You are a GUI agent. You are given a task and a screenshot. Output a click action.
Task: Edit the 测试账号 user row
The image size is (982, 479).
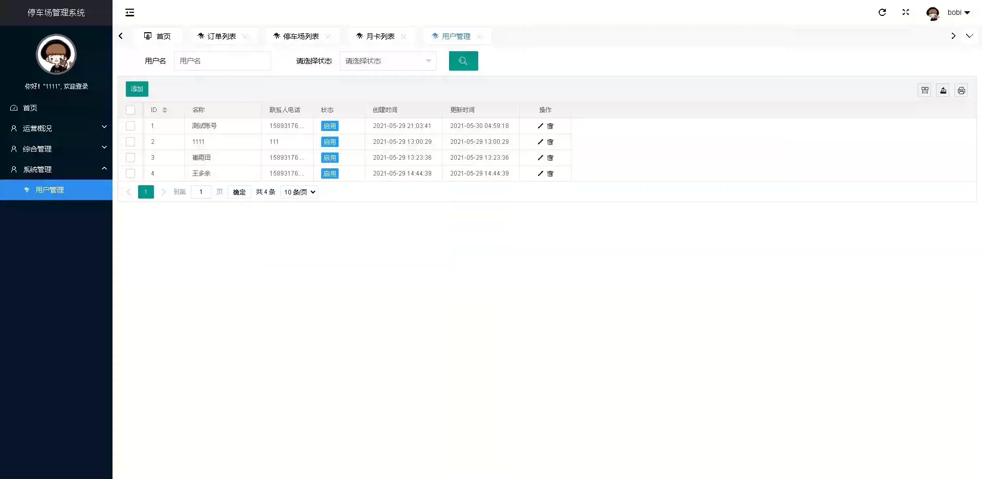click(540, 126)
